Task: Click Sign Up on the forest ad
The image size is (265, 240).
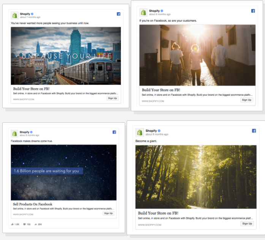Action: (x=247, y=224)
